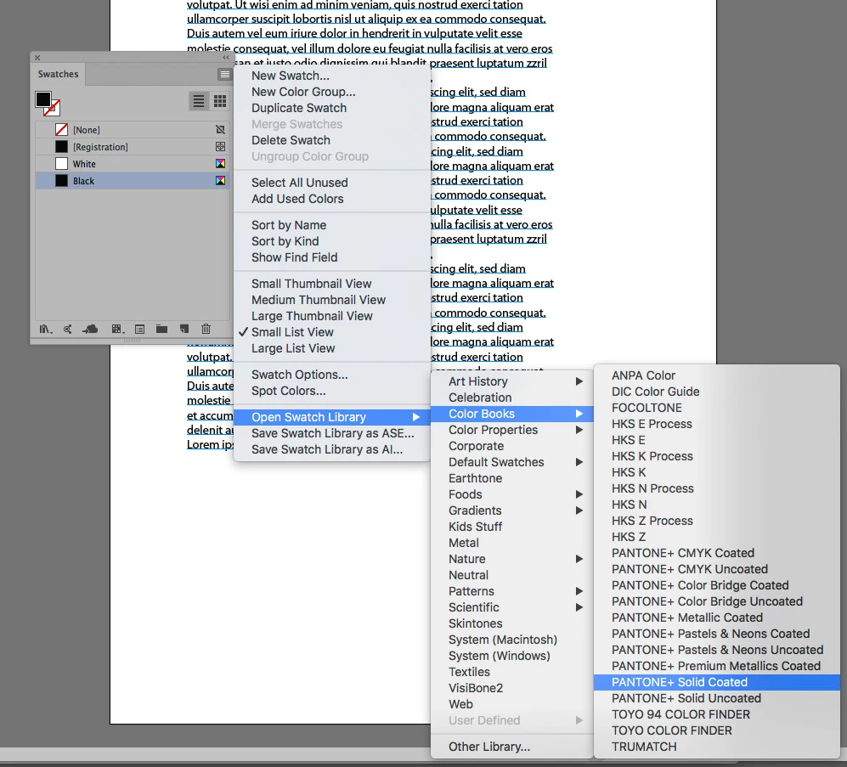Open FOCOLTONE color book
Viewport: 847px width, 767px height.
coord(716,408)
